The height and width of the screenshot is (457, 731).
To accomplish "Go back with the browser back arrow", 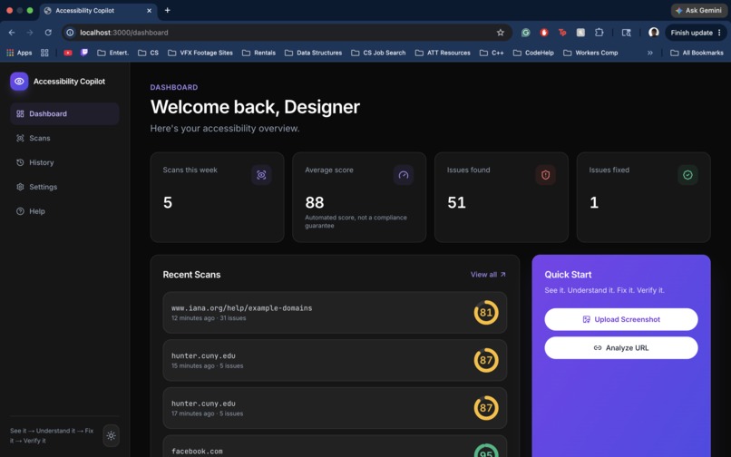I will [12, 33].
